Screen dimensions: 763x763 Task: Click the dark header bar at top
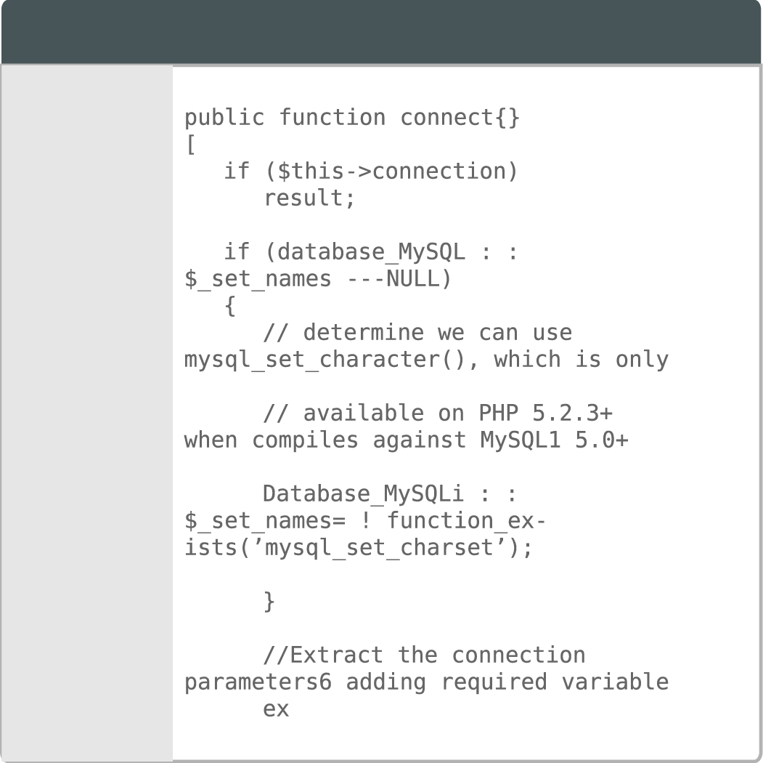click(381, 32)
